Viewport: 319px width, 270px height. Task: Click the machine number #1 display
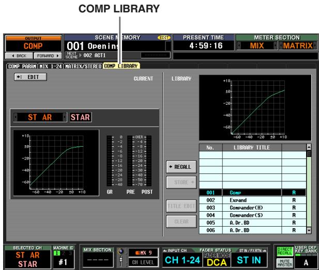click(63, 262)
